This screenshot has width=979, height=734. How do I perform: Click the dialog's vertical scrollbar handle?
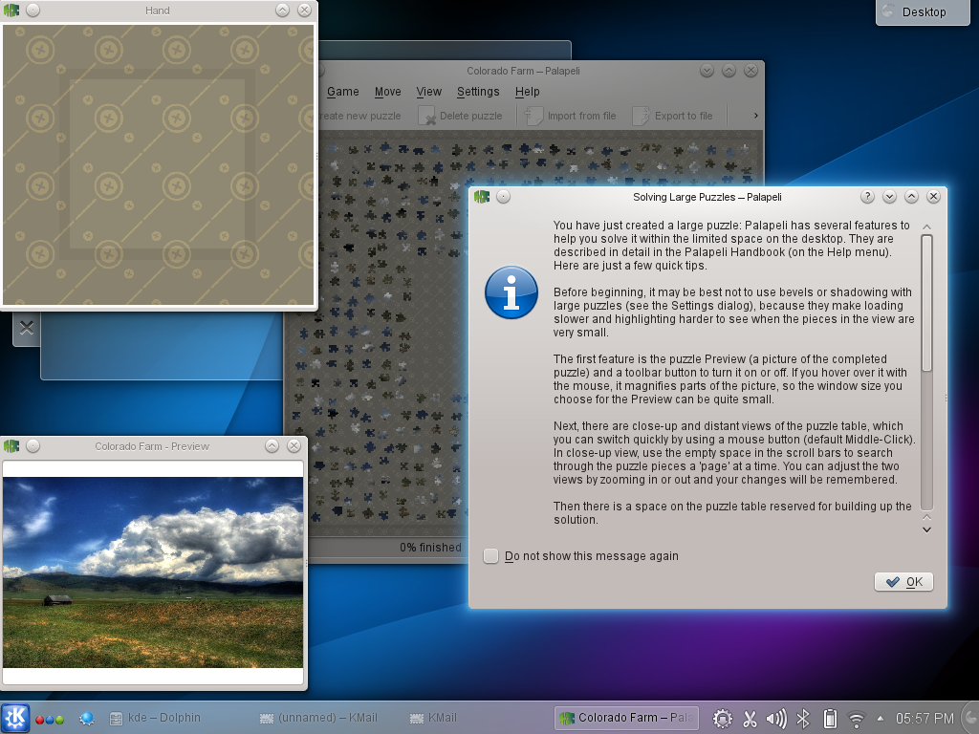[x=927, y=303]
